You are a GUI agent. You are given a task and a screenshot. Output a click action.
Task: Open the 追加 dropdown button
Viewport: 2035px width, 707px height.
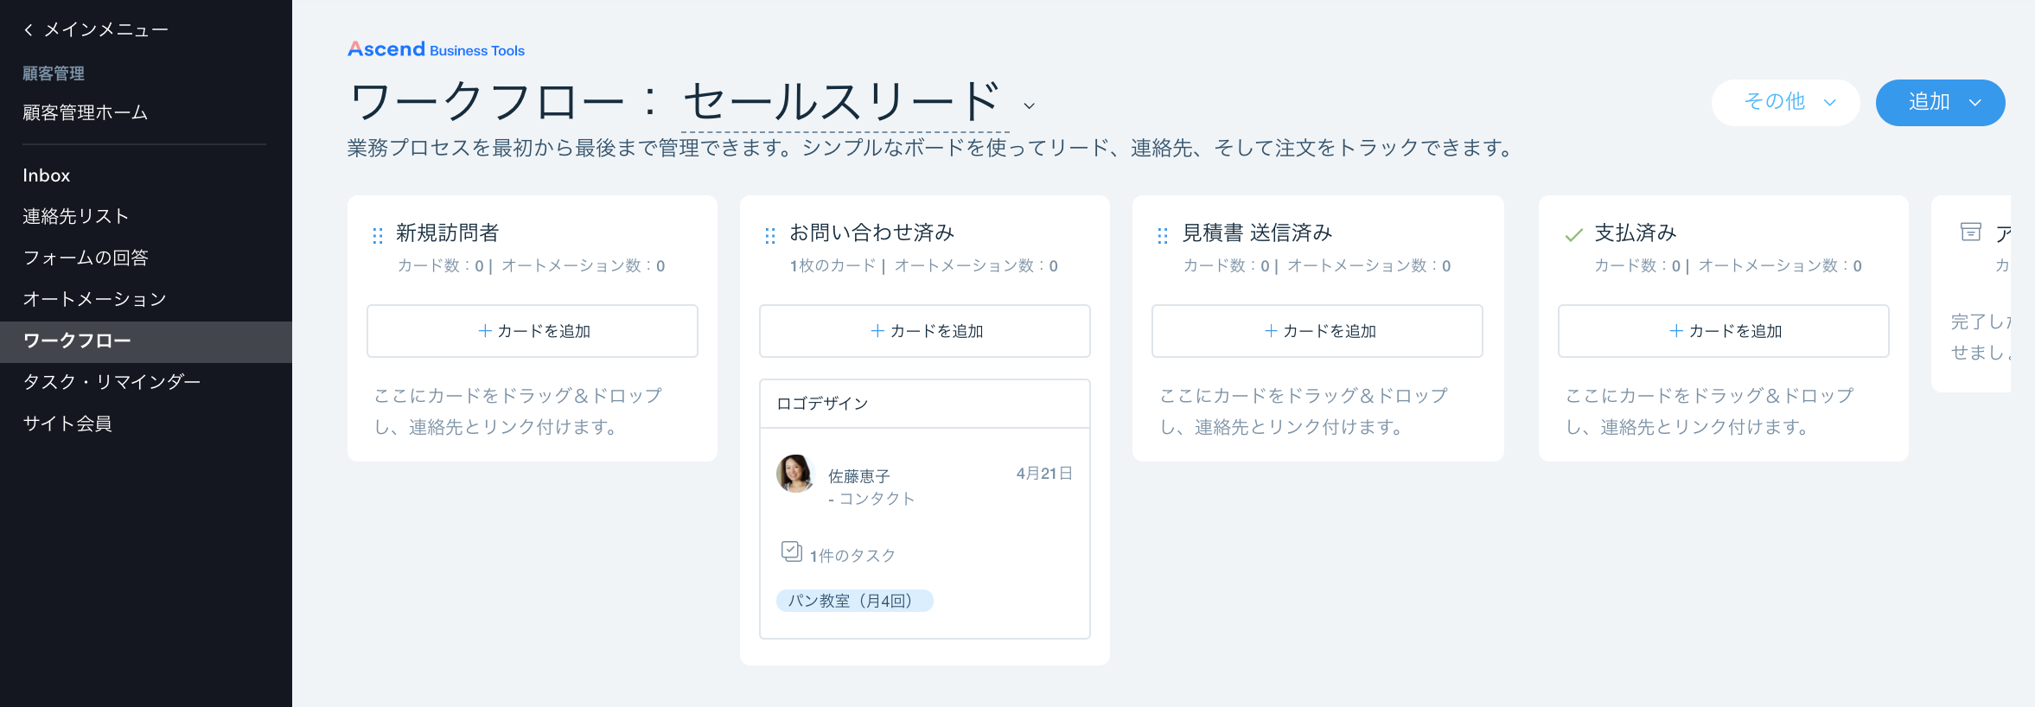1940,102
